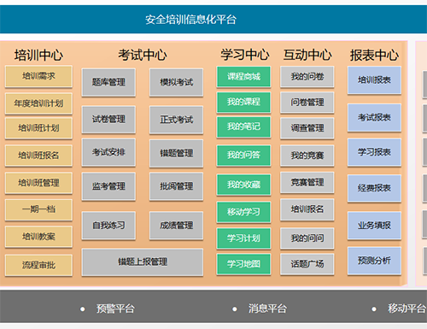Viewport: 427px width, 329px height.
Task: Open the 竞赛管理 module
Action: pyautogui.click(x=307, y=183)
